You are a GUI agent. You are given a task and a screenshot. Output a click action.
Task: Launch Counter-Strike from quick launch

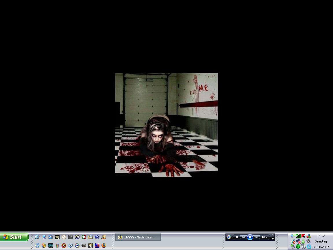tap(77, 237)
